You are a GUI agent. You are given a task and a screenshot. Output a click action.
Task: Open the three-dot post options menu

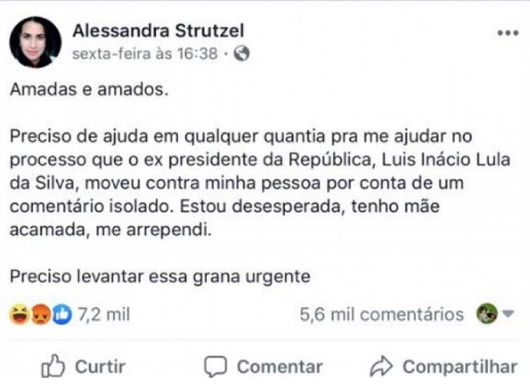pos(507,33)
